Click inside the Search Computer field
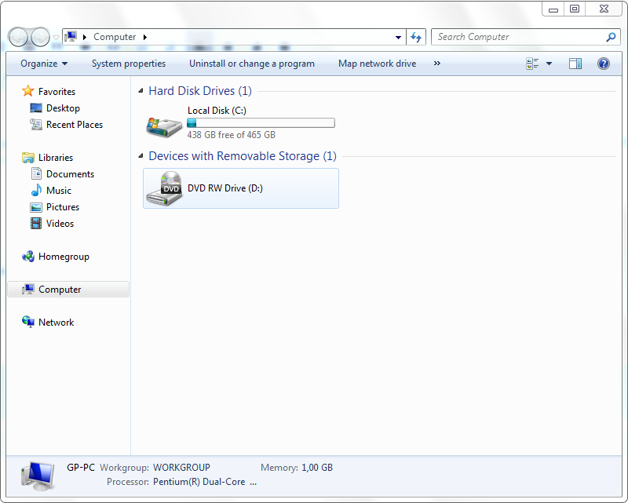This screenshot has height=503, width=628. coord(518,37)
